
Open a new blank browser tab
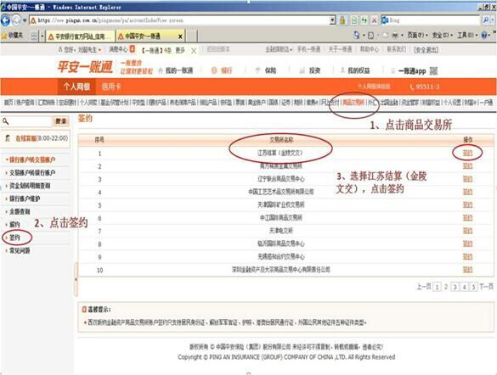click(x=191, y=36)
